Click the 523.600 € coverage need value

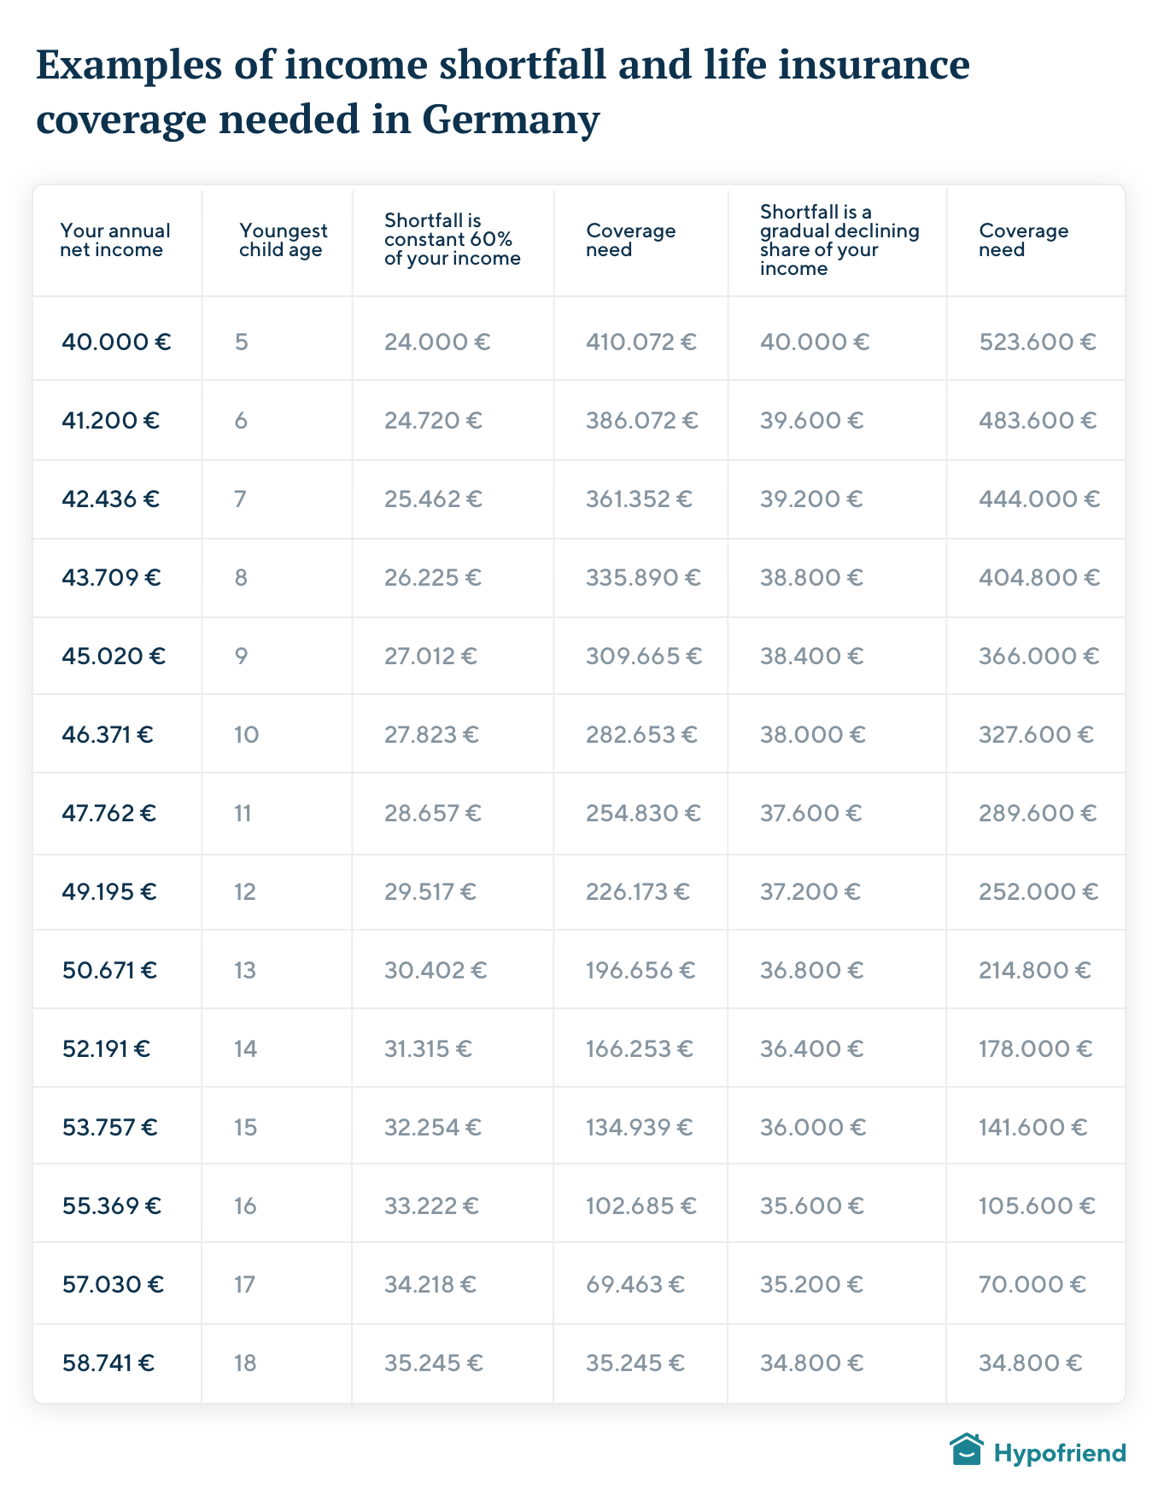(x=1037, y=342)
